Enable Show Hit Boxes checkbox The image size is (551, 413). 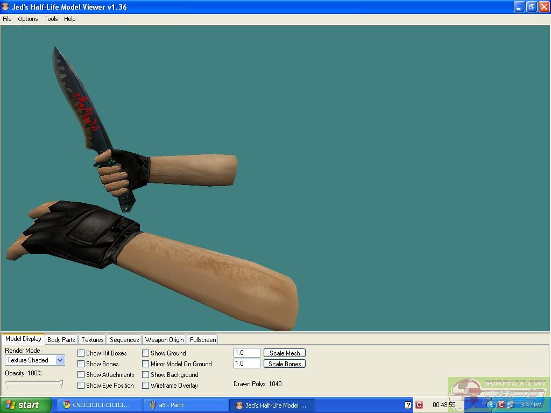click(81, 353)
